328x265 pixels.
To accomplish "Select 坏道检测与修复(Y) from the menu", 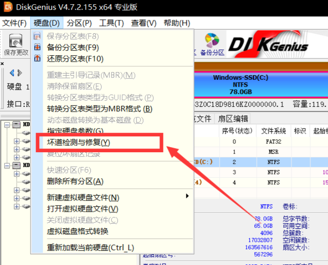I will 79,142.
